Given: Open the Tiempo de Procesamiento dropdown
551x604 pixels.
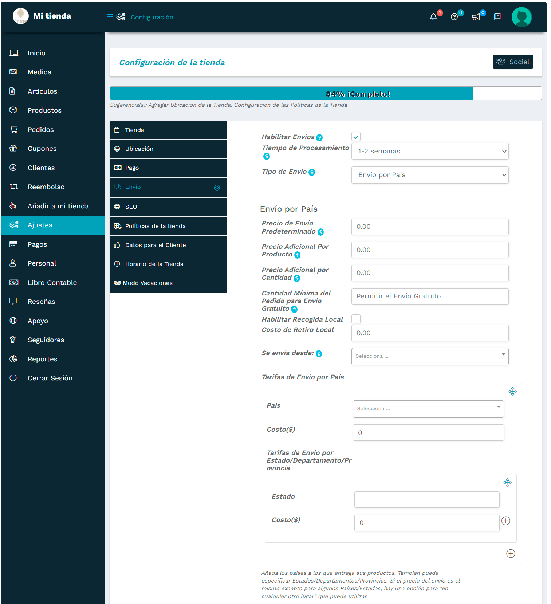Looking at the screenshot, I should 430,151.
